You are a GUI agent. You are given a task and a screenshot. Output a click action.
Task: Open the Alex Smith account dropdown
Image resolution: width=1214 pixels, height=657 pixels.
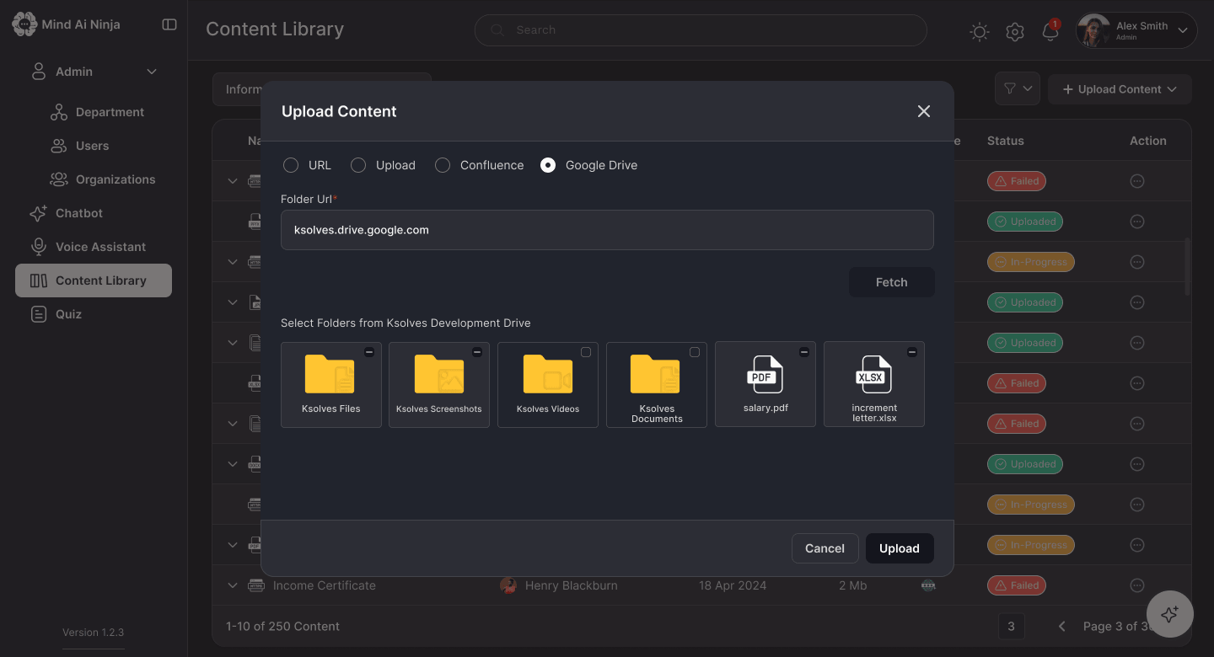tap(1183, 31)
